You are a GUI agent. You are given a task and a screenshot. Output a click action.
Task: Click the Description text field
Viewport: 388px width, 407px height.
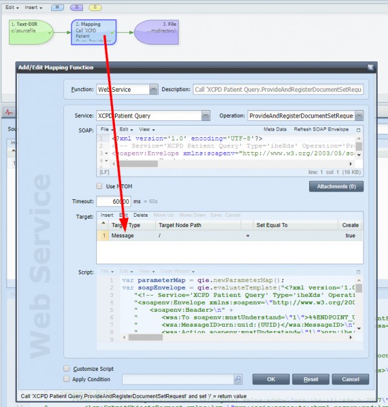(x=278, y=89)
